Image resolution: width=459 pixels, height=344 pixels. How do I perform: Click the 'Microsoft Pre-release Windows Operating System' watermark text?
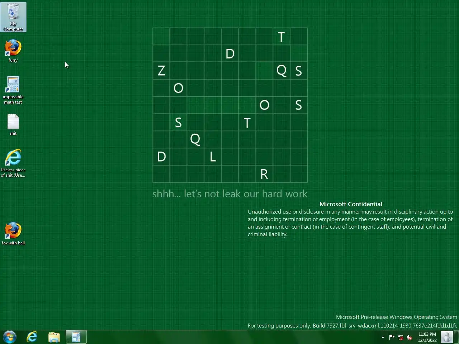(397, 317)
